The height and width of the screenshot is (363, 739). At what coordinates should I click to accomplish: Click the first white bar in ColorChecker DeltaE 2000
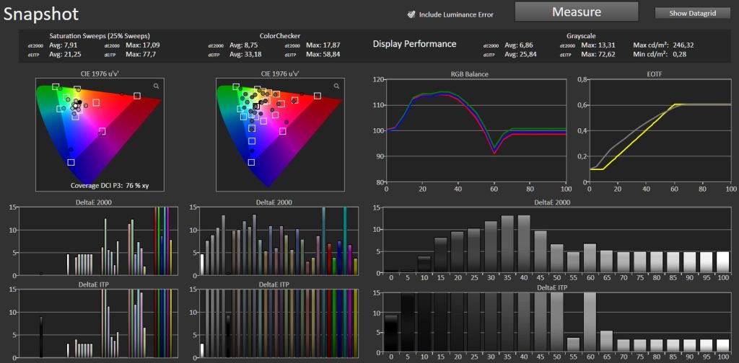coord(202,264)
